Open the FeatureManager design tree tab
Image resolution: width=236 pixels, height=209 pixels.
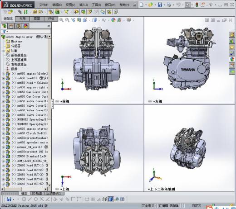coord(4,26)
